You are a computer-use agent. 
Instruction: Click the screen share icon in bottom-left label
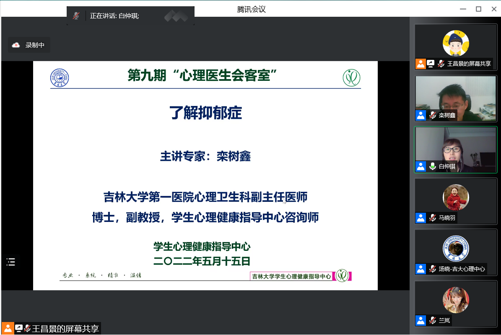[18, 329]
